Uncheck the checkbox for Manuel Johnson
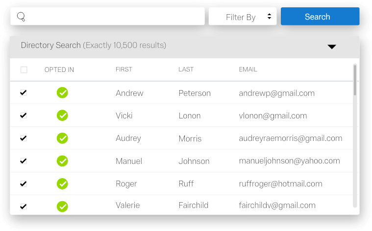The height and width of the screenshot is (231, 372). (23, 161)
